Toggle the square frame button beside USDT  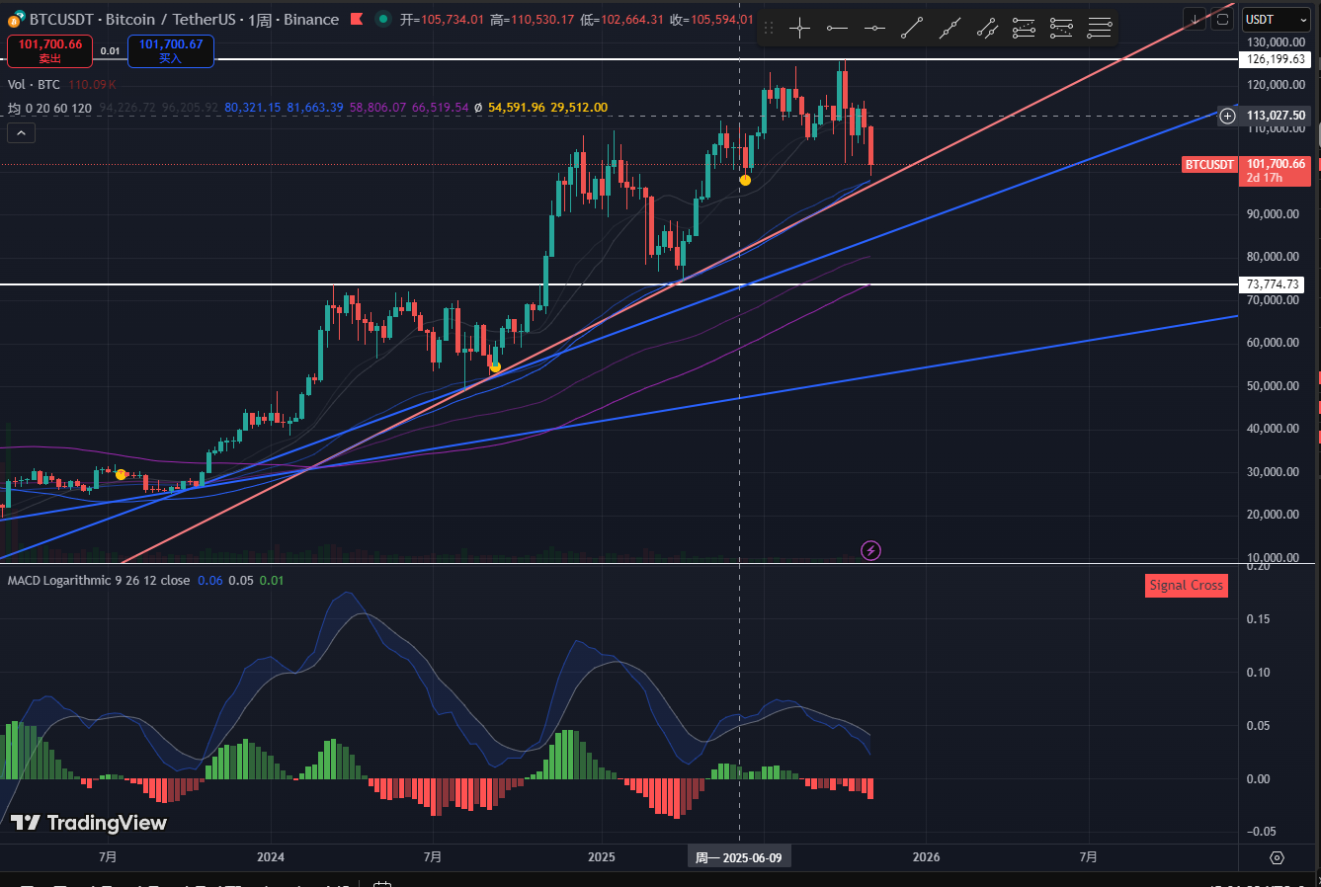pos(1222,19)
